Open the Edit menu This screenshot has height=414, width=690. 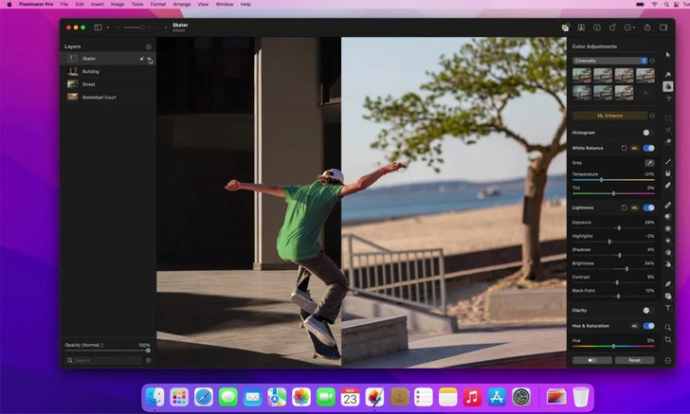pyautogui.click(x=80, y=4)
